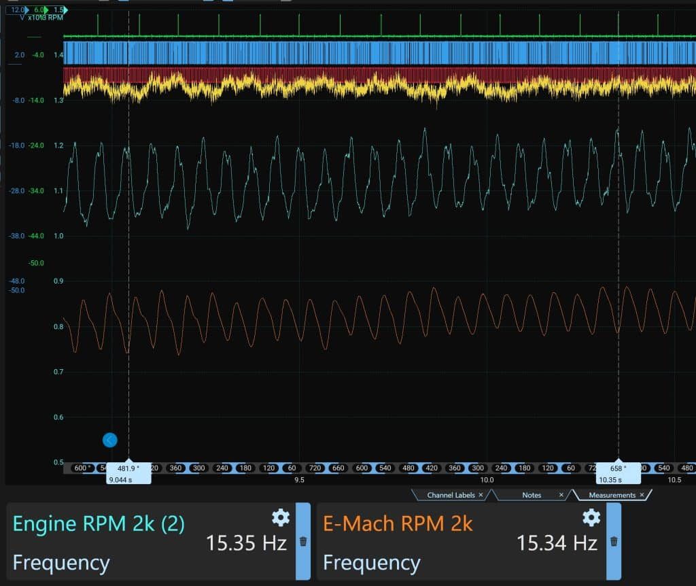Select the 'E-Mach RPM 2k' measurement title

pyautogui.click(x=398, y=524)
